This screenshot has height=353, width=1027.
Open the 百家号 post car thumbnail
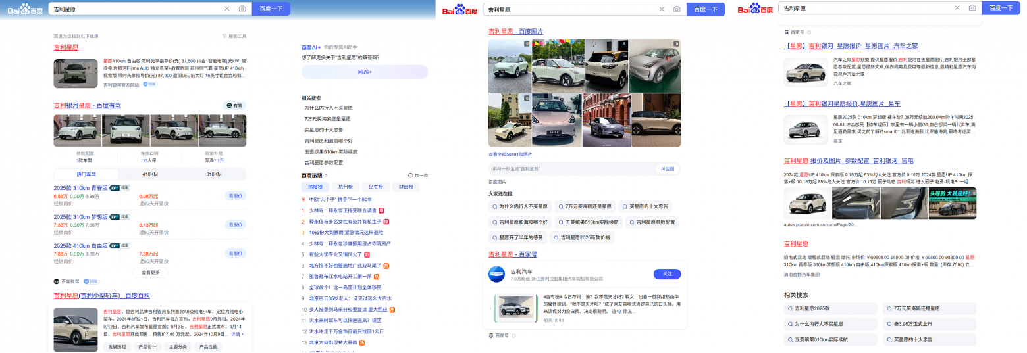(516, 307)
